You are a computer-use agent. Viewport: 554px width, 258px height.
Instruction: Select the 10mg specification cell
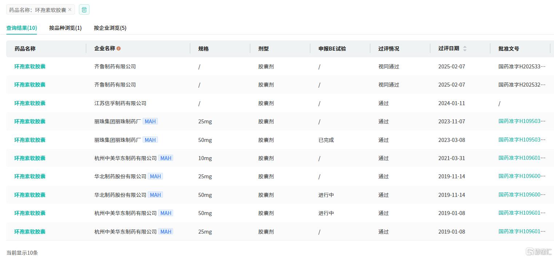205,158
